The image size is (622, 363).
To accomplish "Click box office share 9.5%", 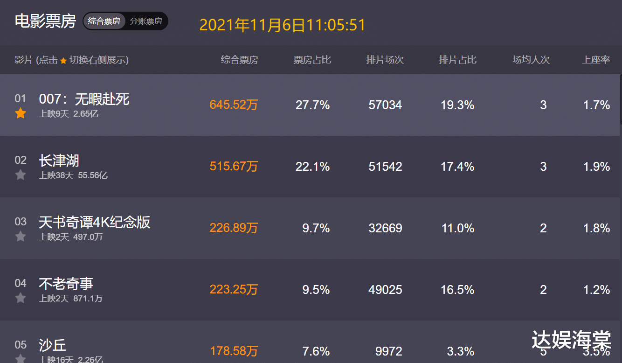I will pos(316,290).
